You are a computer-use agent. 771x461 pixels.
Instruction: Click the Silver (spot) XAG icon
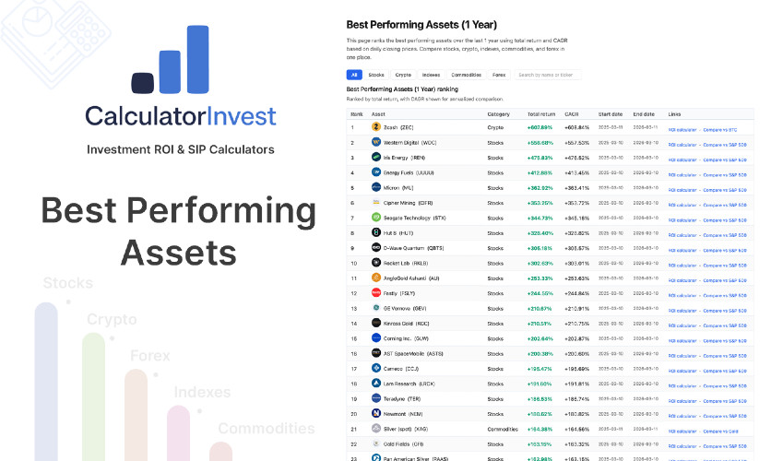376,429
